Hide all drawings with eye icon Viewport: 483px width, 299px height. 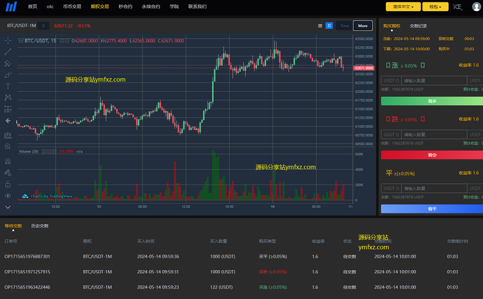click(8, 196)
